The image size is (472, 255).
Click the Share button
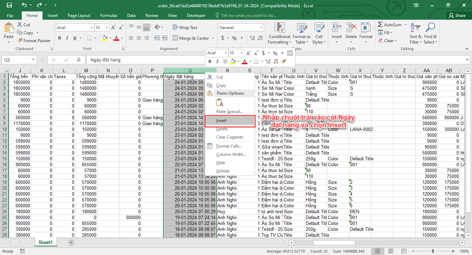457,16
